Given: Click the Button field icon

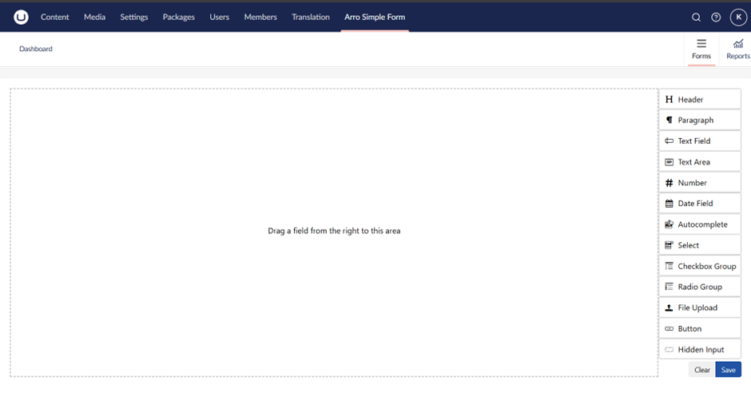Looking at the screenshot, I should click(x=669, y=329).
